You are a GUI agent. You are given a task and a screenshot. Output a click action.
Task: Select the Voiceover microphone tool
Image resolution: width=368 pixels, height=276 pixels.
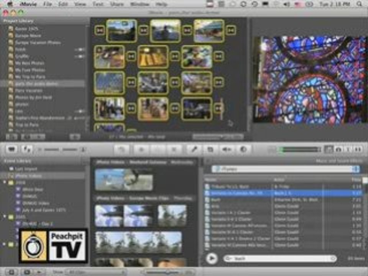coord(194,149)
